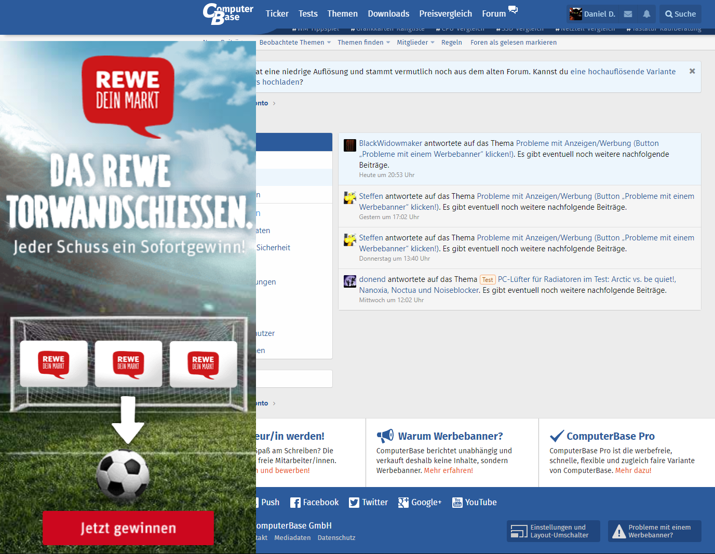The height and width of the screenshot is (554, 715).
Task: Click Foren als gelesen markieren
Action: coord(514,43)
